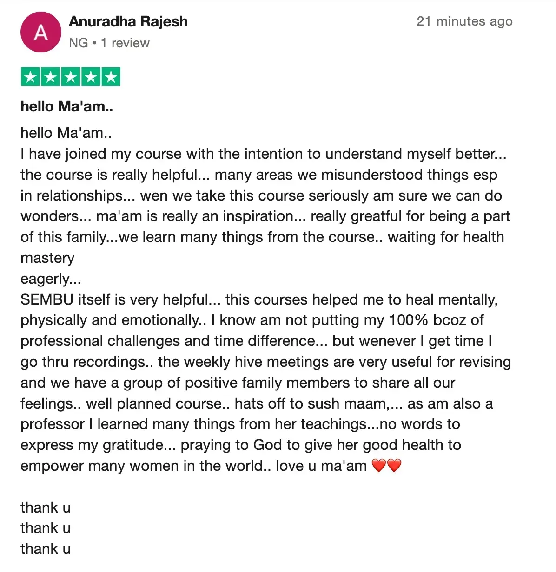Click the first red heart emoji

[379, 466]
